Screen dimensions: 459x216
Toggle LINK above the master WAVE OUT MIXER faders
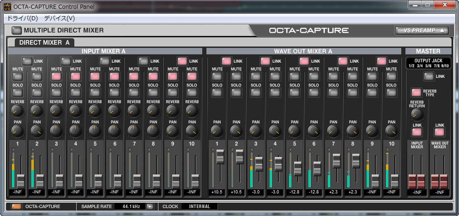[x=440, y=132]
